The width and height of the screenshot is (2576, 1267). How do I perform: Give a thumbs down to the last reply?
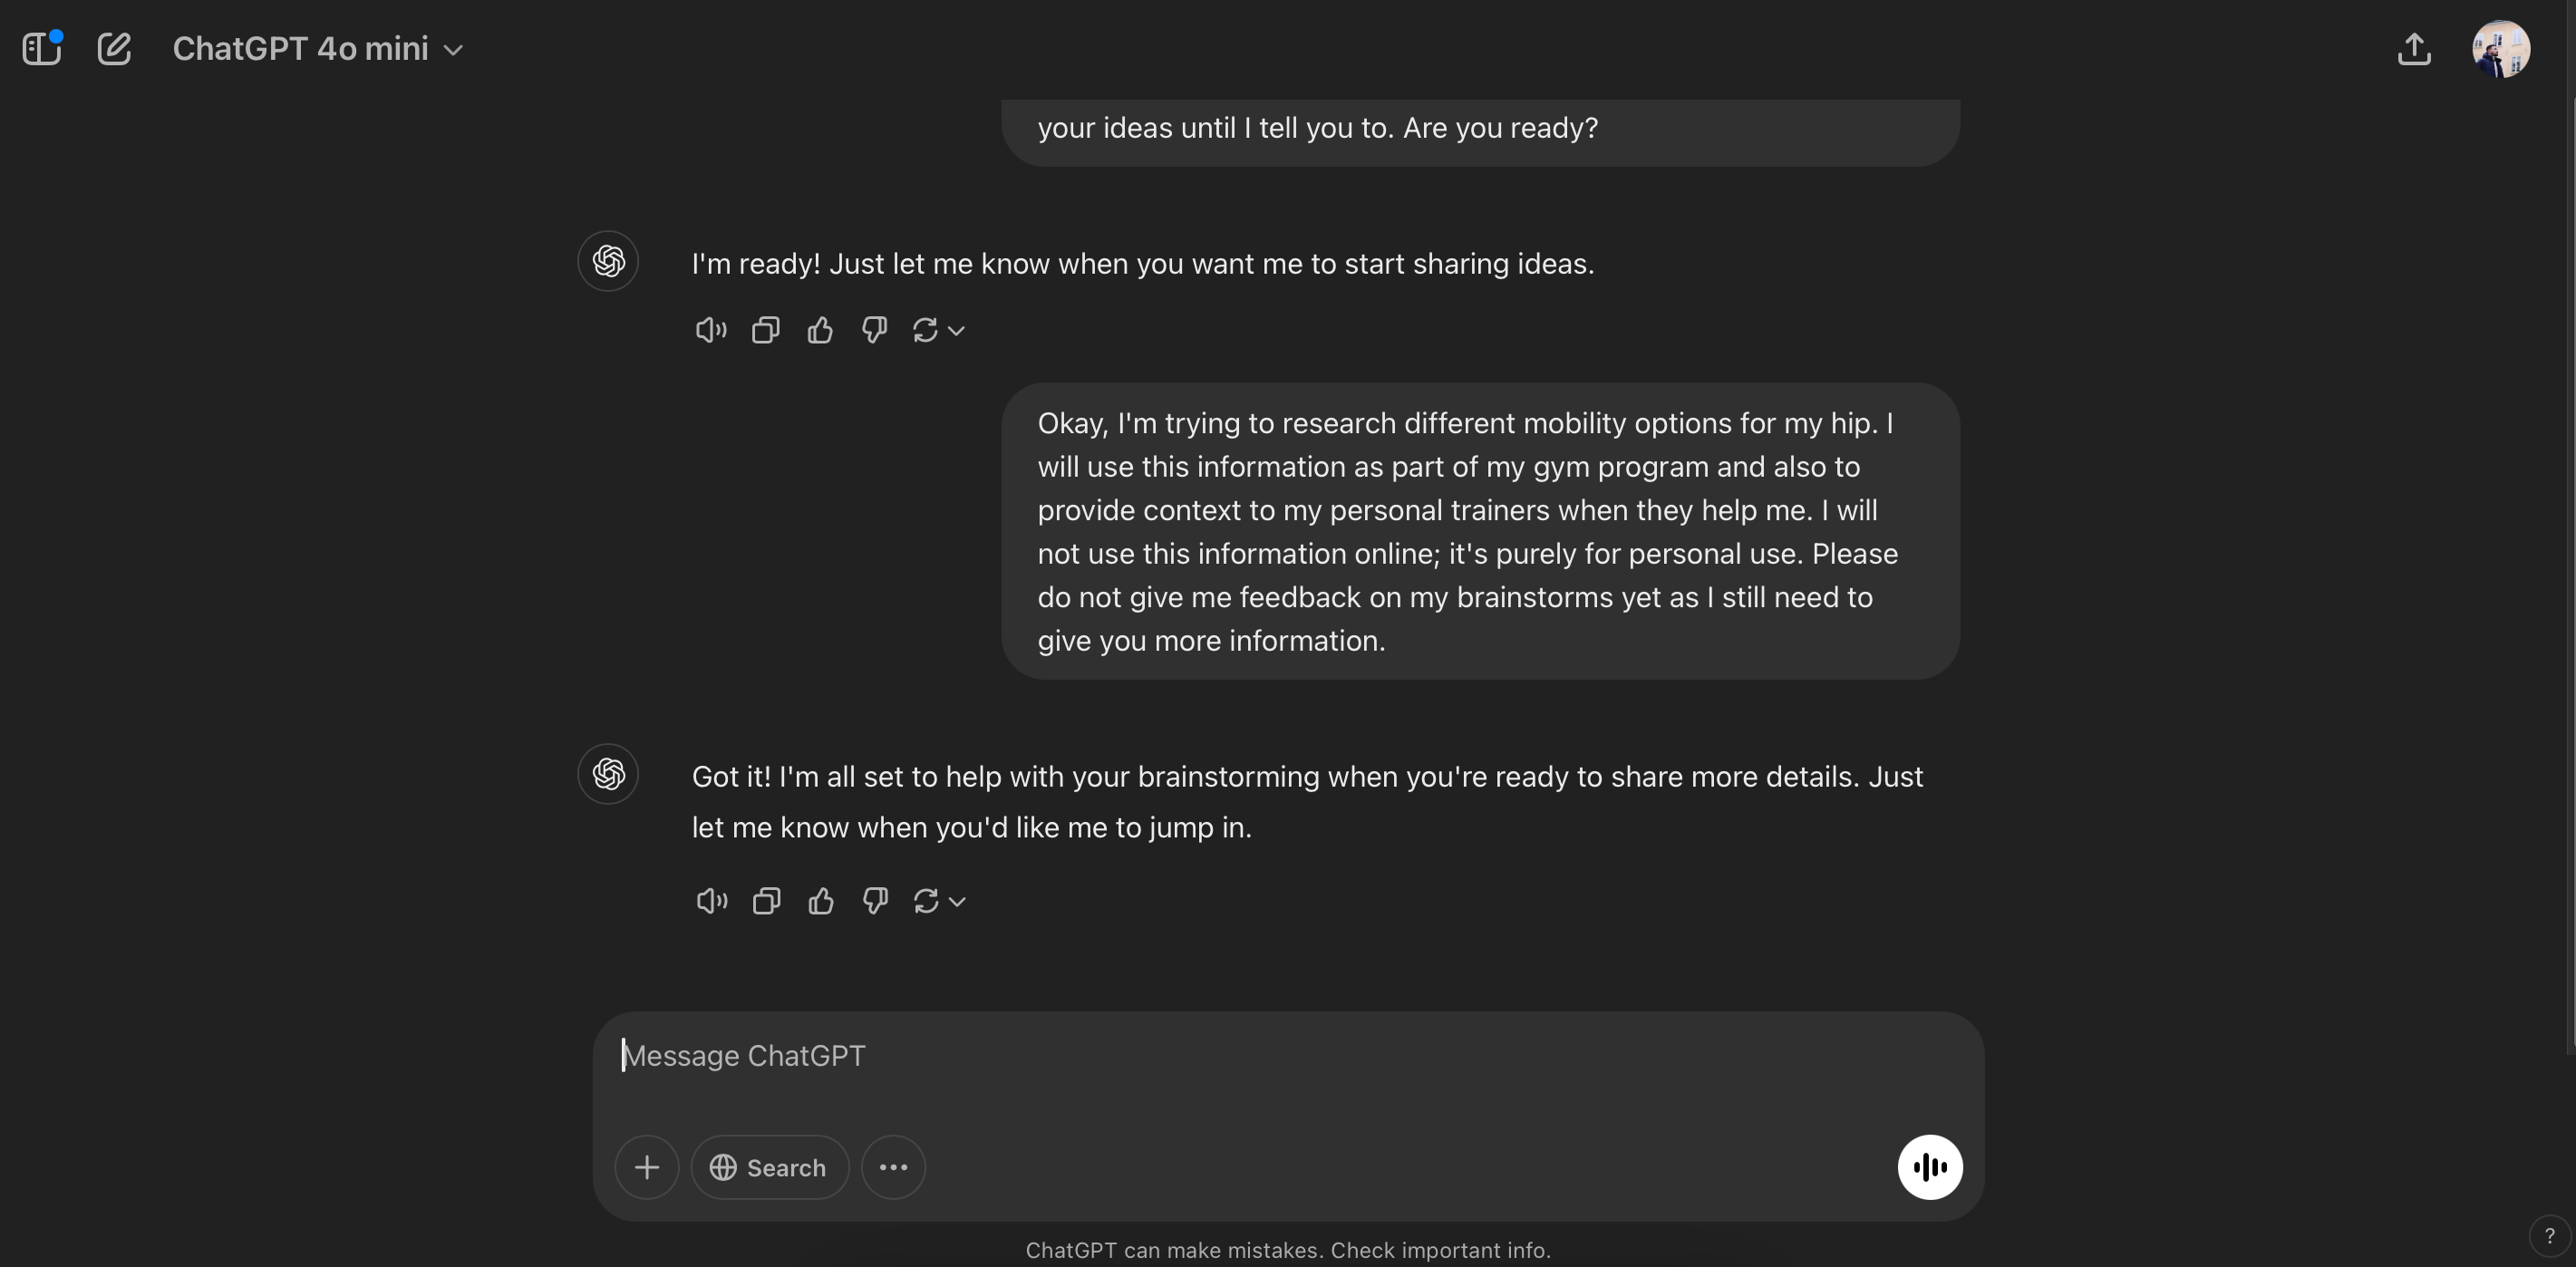pos(873,900)
